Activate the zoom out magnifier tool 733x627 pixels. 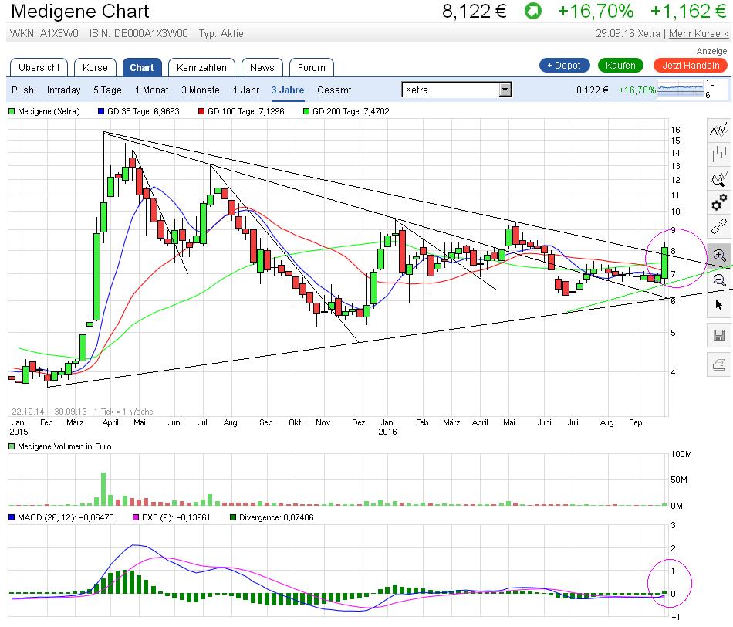click(719, 280)
